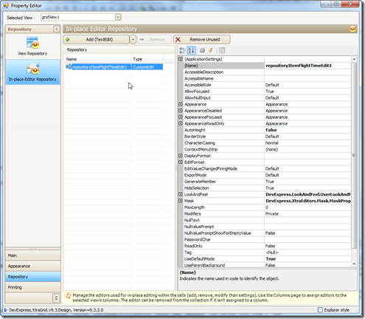The image size is (365, 319).
Task: Show Events using the lightning bolt icon
Action: tap(211, 50)
